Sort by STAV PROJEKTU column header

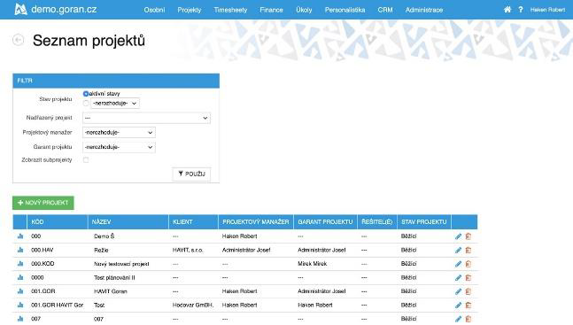424,222
